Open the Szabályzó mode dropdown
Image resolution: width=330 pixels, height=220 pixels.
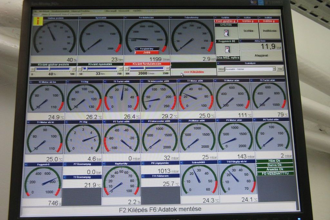coord(274,69)
